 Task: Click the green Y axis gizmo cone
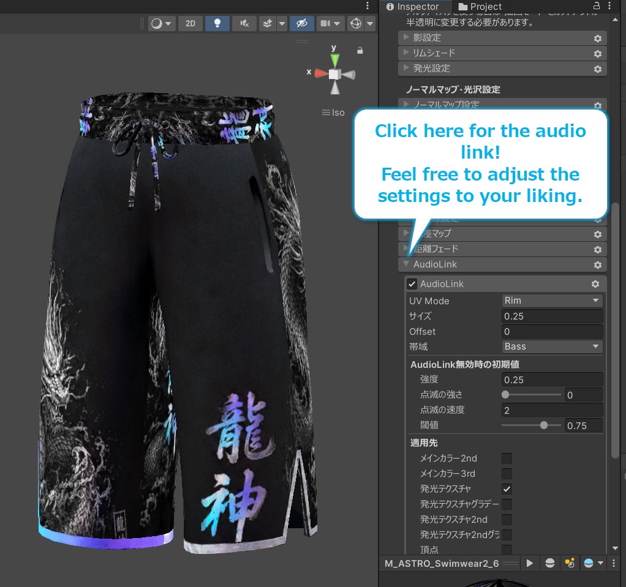[x=335, y=61]
